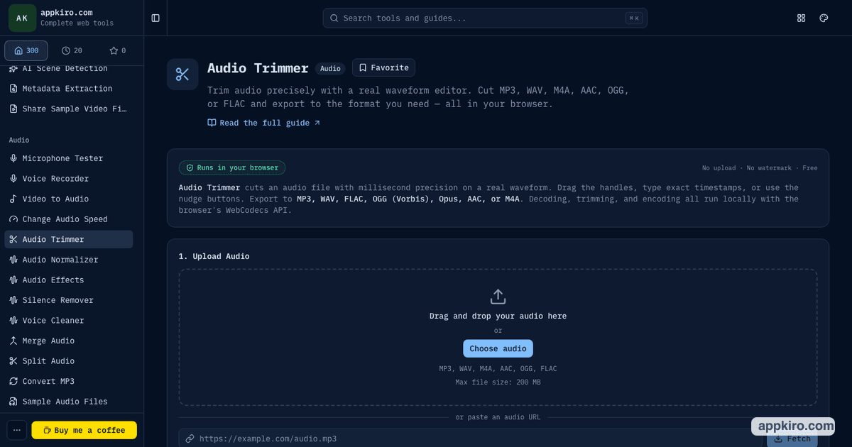Click the sparkle icon beside AI Scene Detection
The width and height of the screenshot is (852, 447).
pos(13,68)
